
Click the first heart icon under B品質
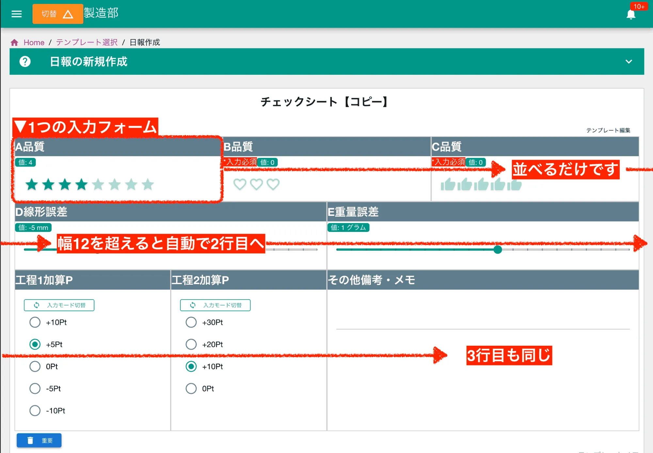coord(240,184)
